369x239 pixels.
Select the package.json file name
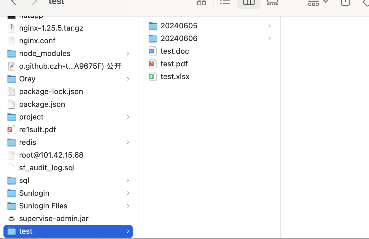42,104
